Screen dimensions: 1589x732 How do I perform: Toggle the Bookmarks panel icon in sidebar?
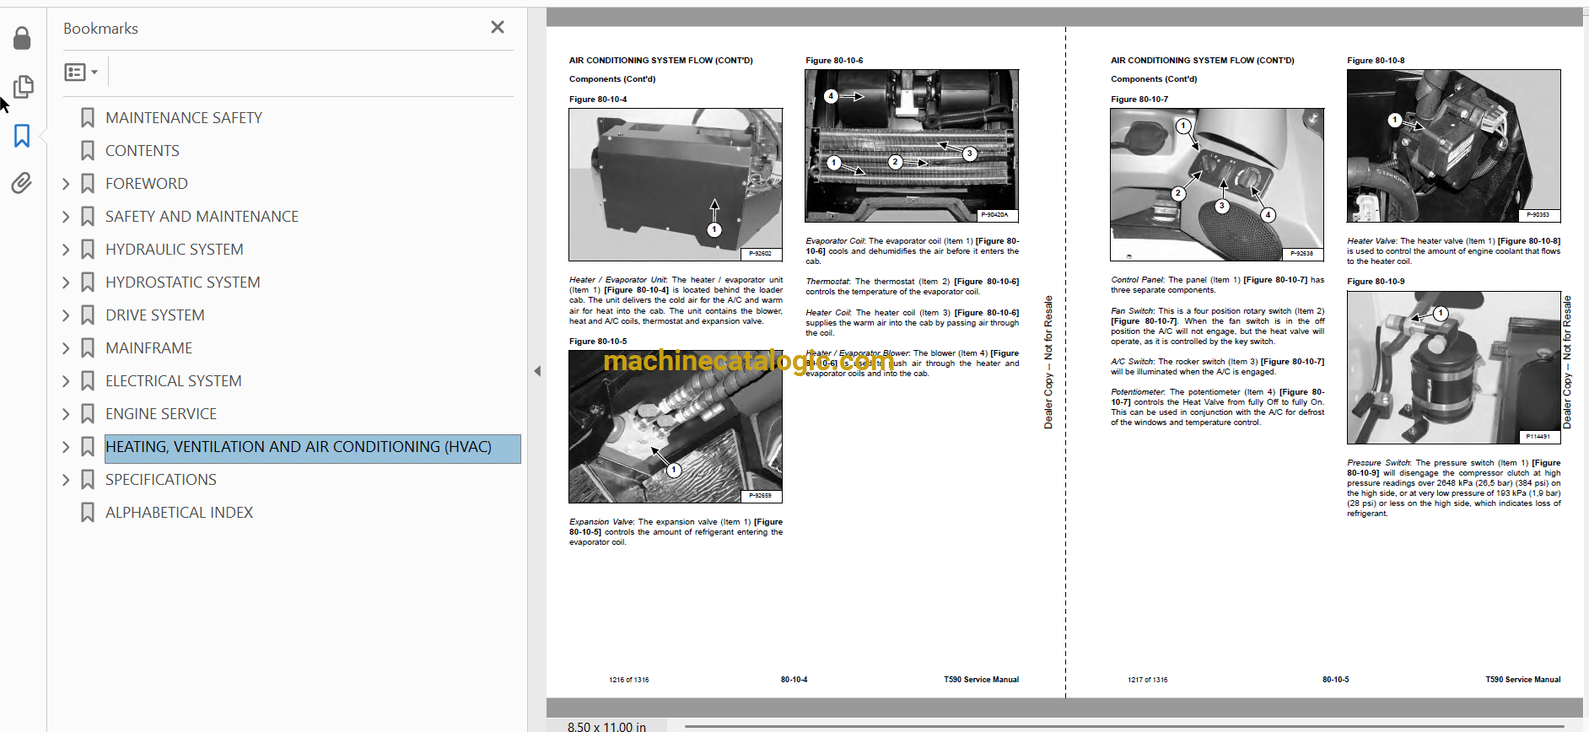[x=22, y=135]
